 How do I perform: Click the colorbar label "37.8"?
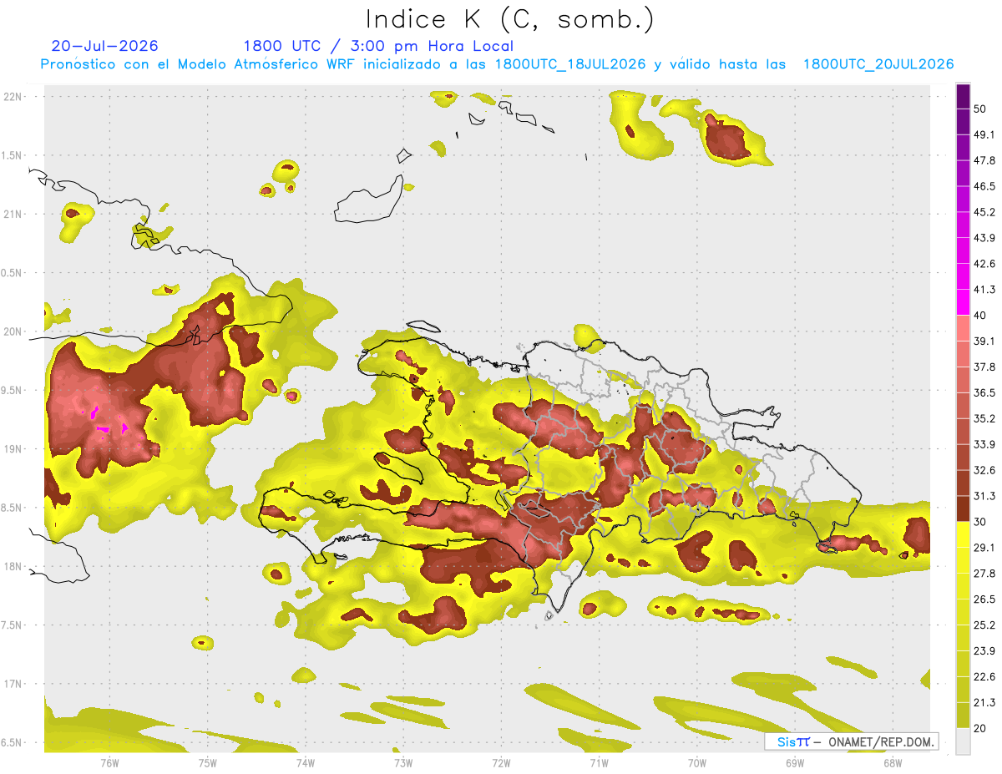coord(984,367)
